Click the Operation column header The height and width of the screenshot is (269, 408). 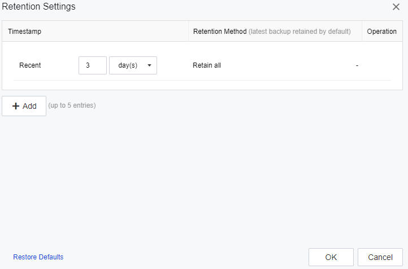point(382,32)
